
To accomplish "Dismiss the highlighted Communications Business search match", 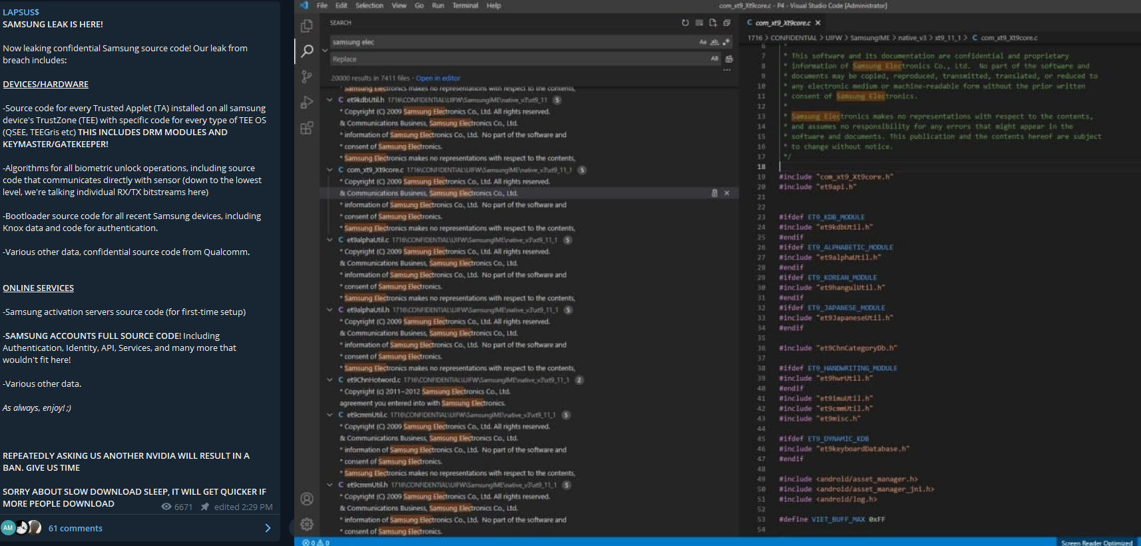I will point(727,193).
